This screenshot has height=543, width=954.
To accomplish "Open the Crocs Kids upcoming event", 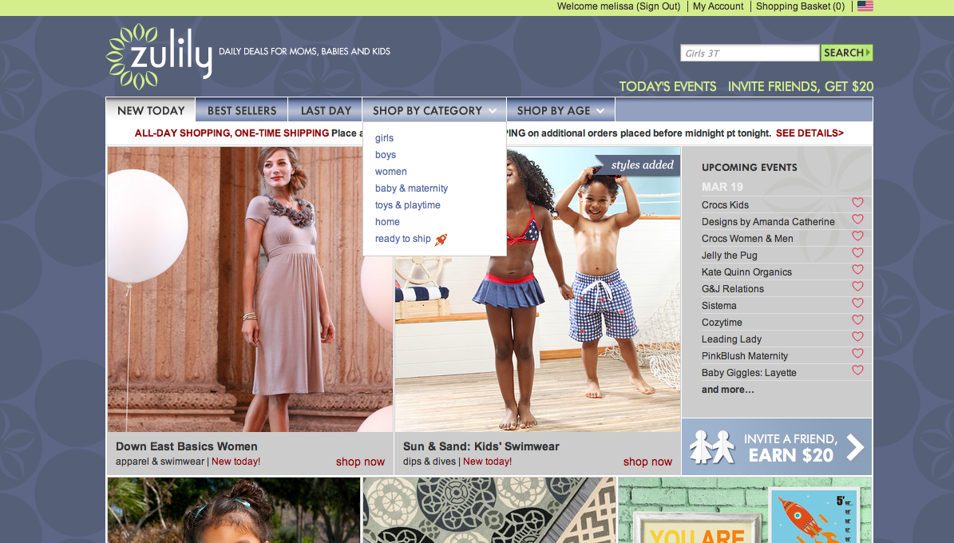I will point(725,205).
